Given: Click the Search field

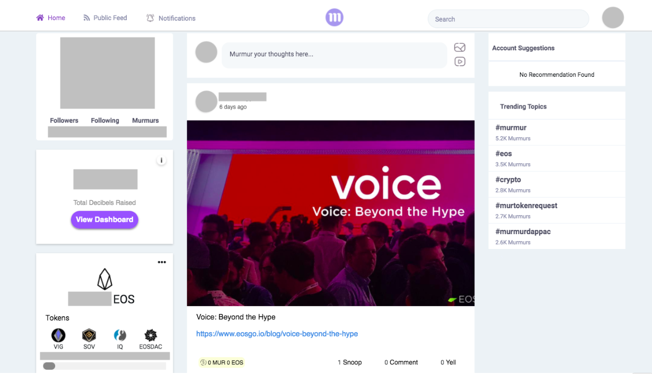Looking at the screenshot, I should click(x=508, y=19).
